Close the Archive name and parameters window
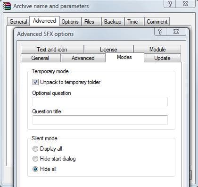 185,4
